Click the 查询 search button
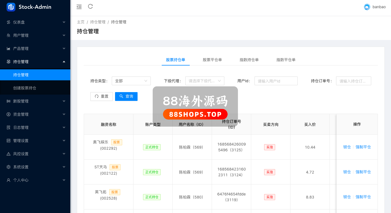Image resolution: width=391 pixels, height=213 pixels. coord(126,96)
